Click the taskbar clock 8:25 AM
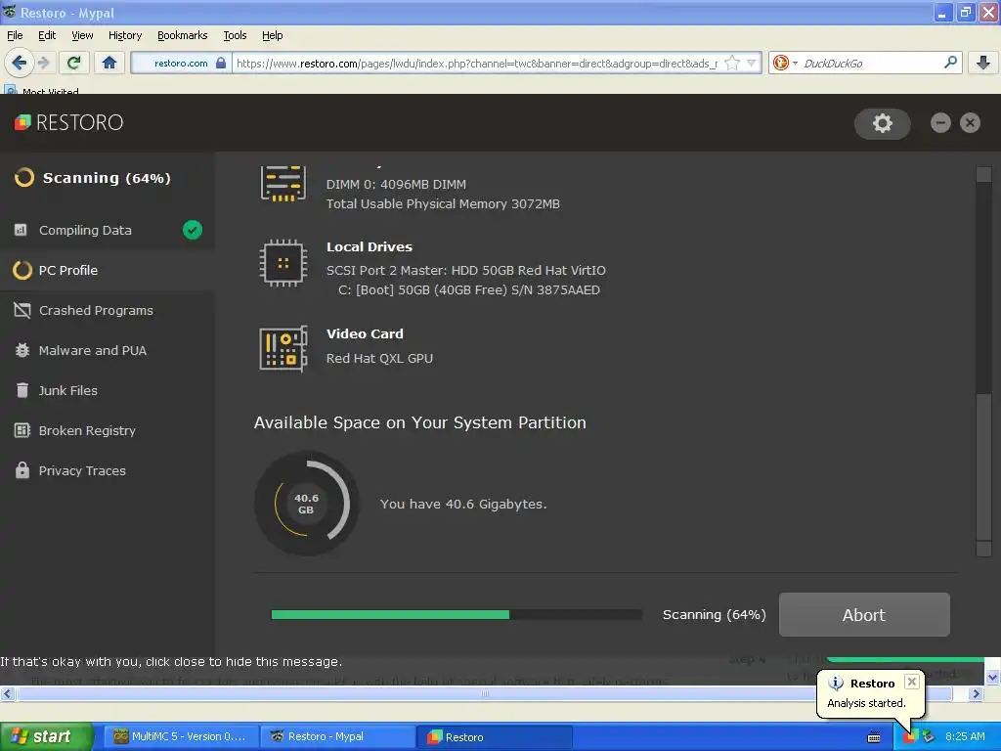 pos(965,737)
